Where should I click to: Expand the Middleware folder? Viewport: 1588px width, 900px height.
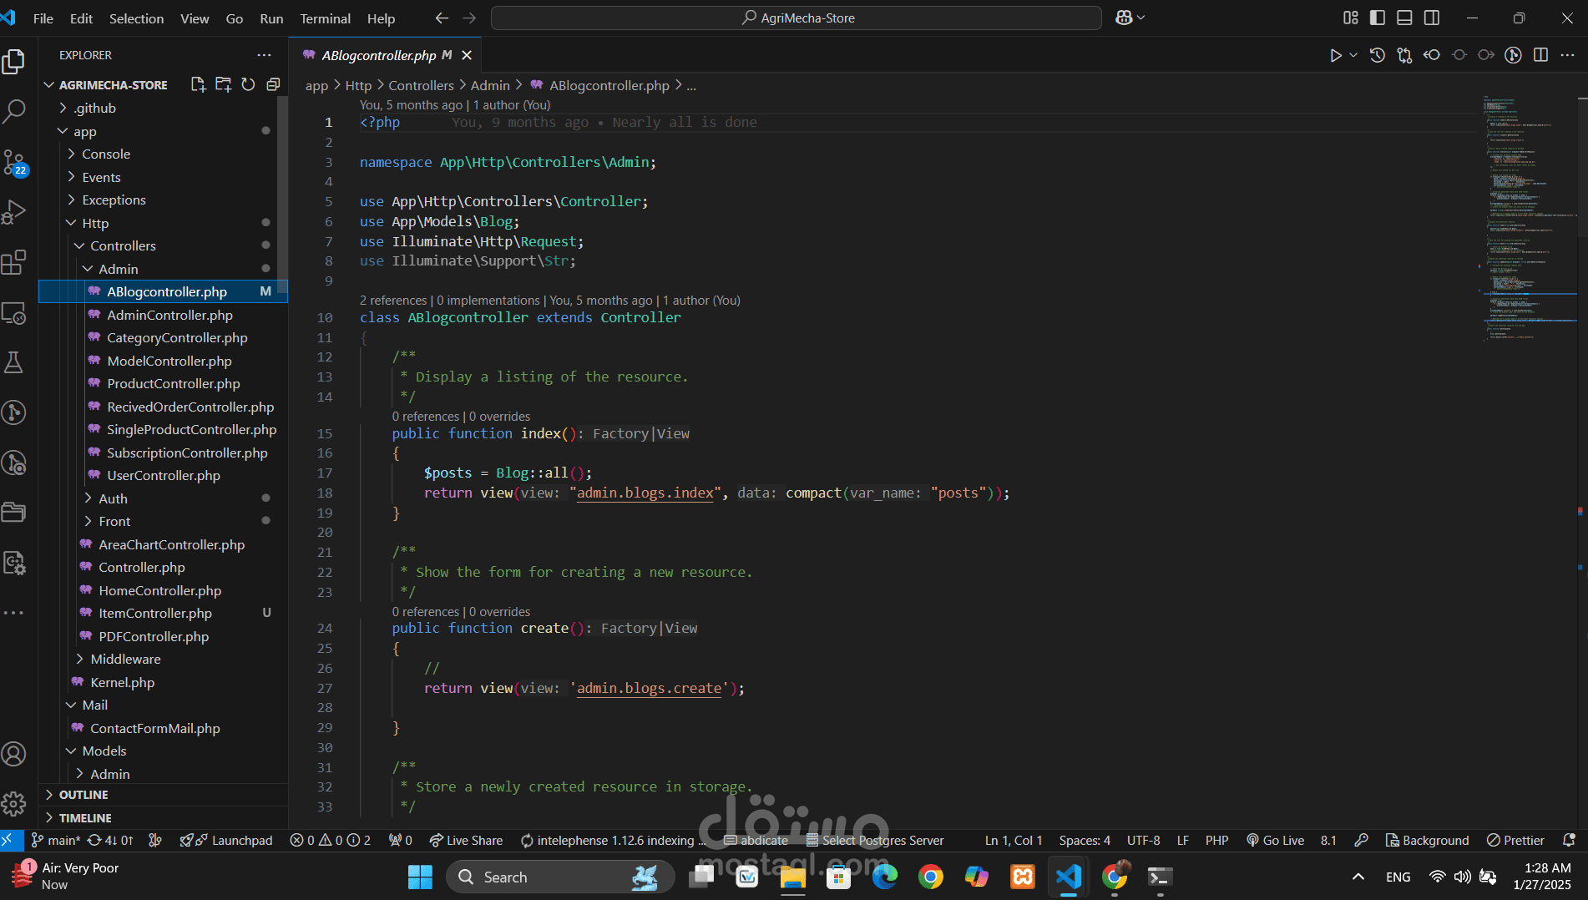(x=125, y=659)
